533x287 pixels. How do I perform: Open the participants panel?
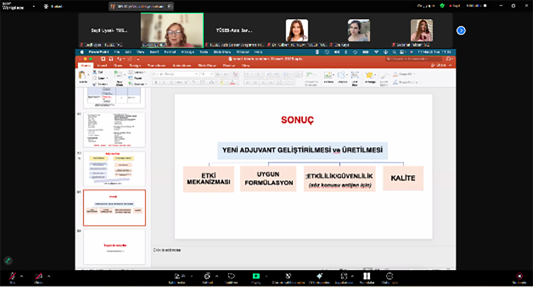(178, 275)
